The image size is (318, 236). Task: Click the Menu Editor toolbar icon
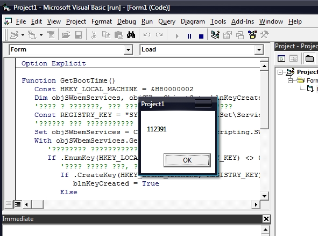[51, 35]
